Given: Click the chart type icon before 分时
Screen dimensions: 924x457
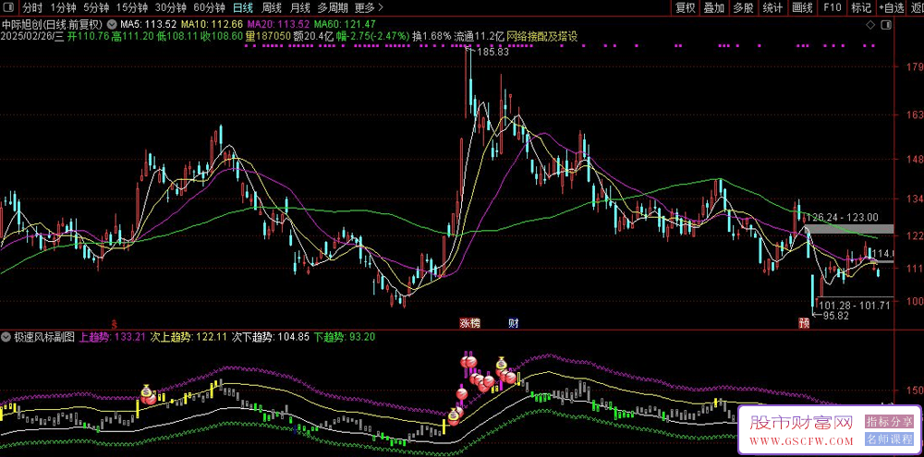Looking at the screenshot, I should 10,7.
